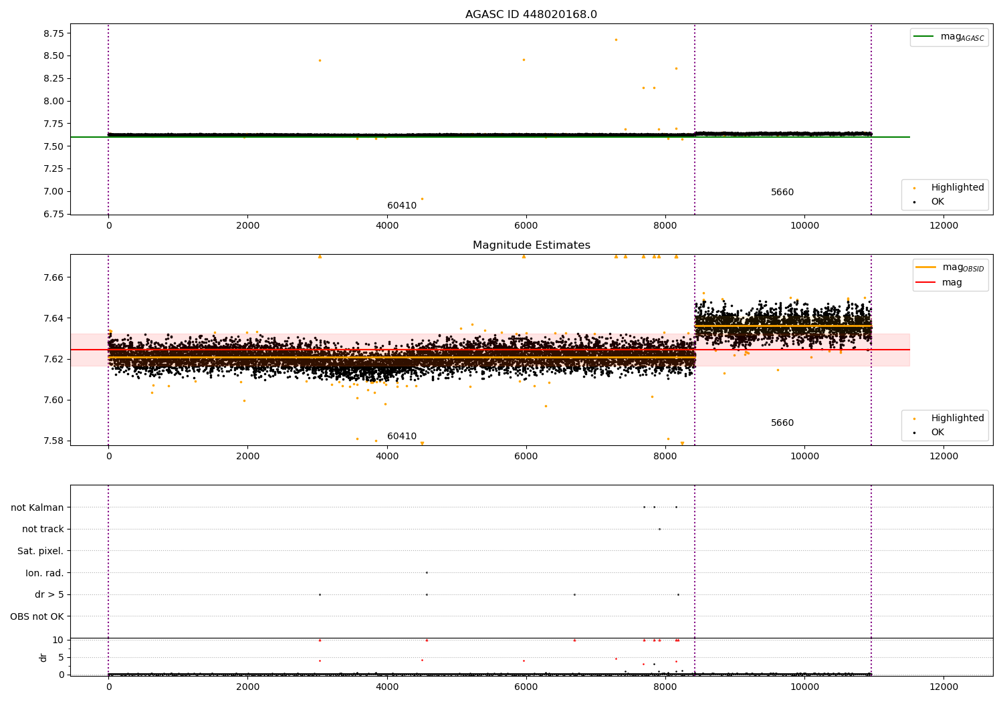The width and height of the screenshot is (1003, 702).
Task: Click the "AGASC ID 448020168.0" plot title
Action: tap(531, 15)
